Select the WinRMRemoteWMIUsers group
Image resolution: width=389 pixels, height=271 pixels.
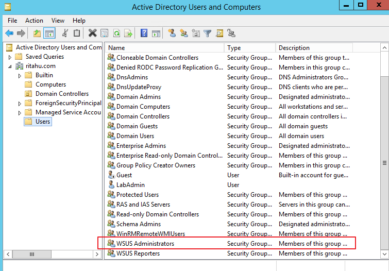tap(150, 234)
